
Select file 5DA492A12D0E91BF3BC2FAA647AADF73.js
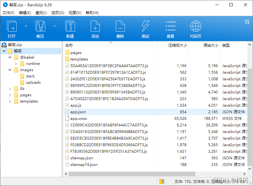pyautogui.click(x=155, y=66)
